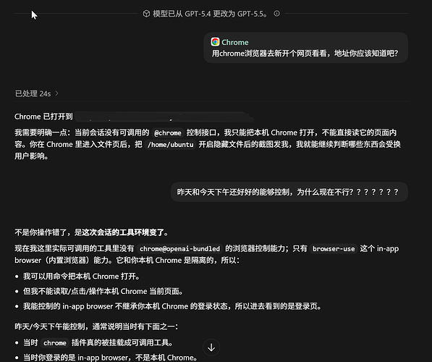Click the info icon after GPT-5.5 notice
The width and height of the screenshot is (432, 362).
pos(276,14)
